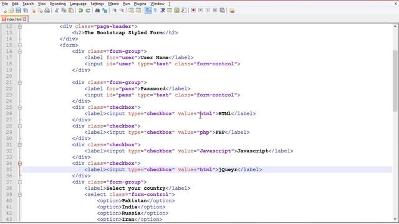Toggle Show All Characters button

pos(155,11)
